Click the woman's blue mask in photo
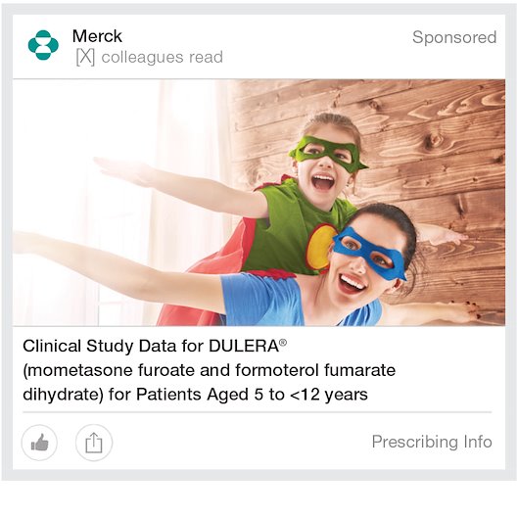The width and height of the screenshot is (517, 517). point(369,254)
